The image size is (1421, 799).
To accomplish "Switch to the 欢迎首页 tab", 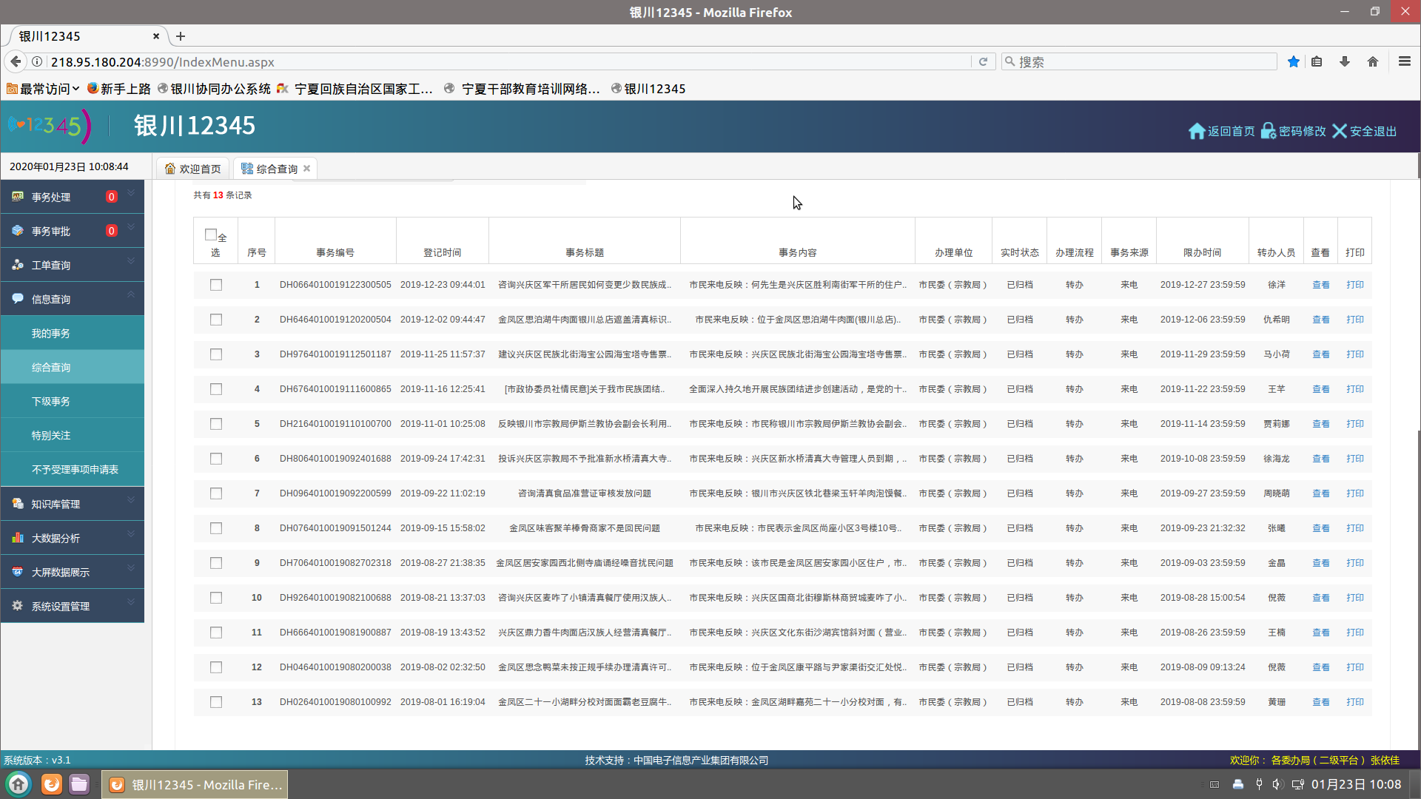I will (x=192, y=169).
